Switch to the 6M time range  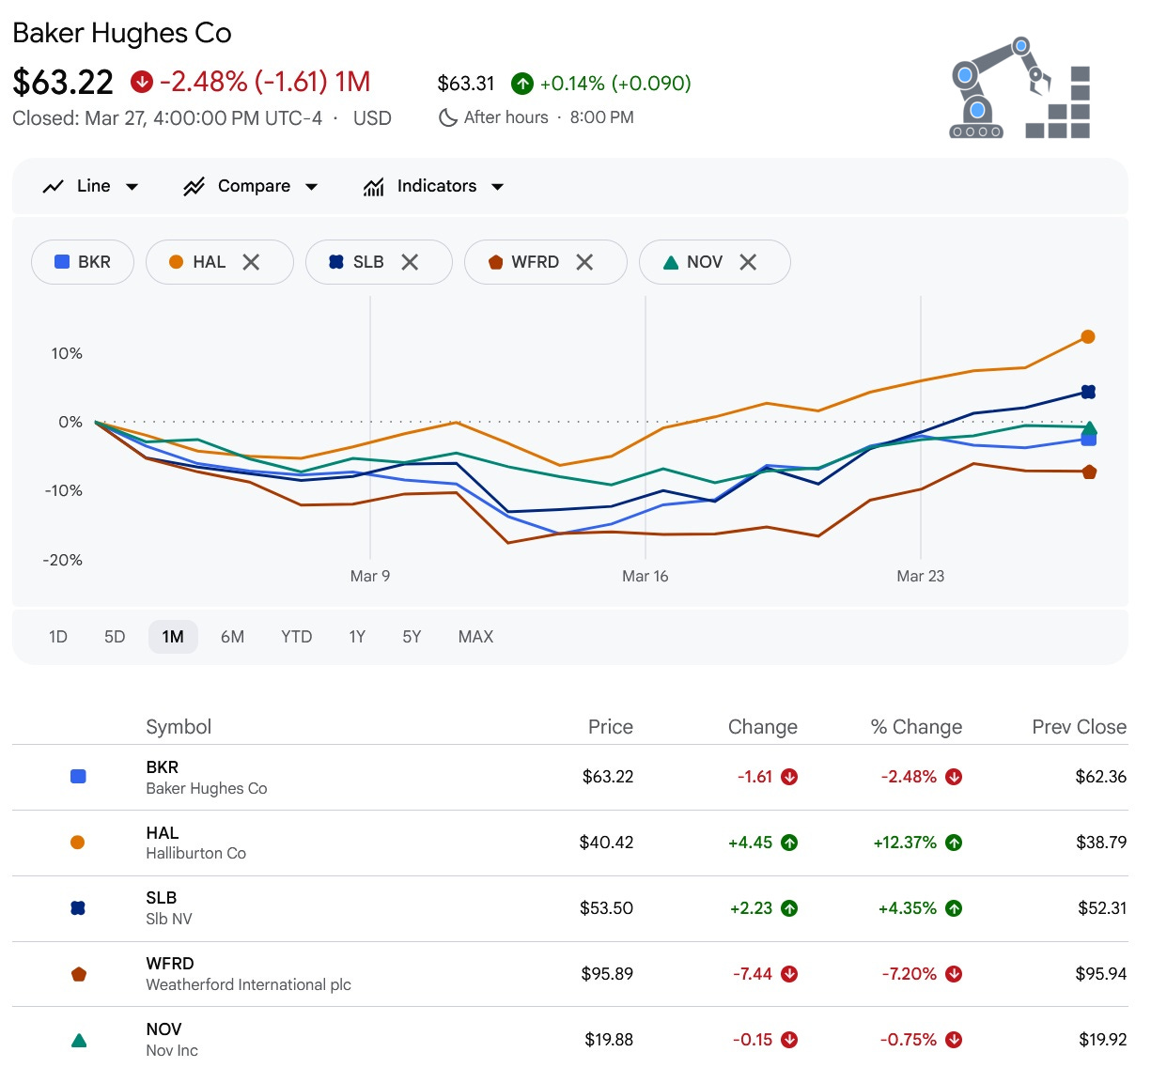tap(232, 637)
